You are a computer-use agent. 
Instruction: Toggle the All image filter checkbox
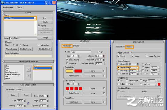pos(119,80)
